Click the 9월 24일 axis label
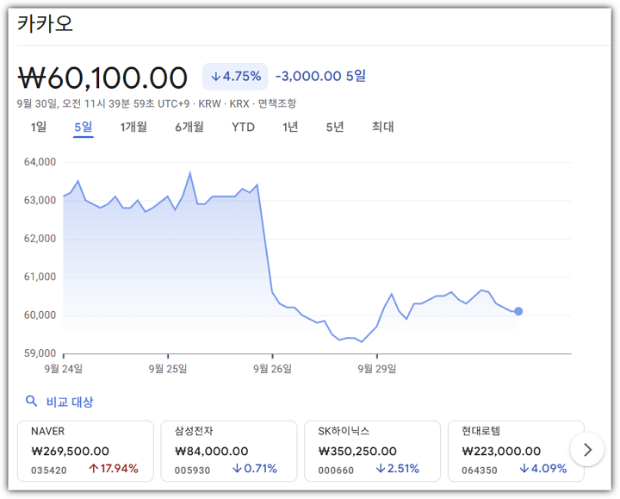The width and height of the screenshot is (620, 499). pos(63,369)
